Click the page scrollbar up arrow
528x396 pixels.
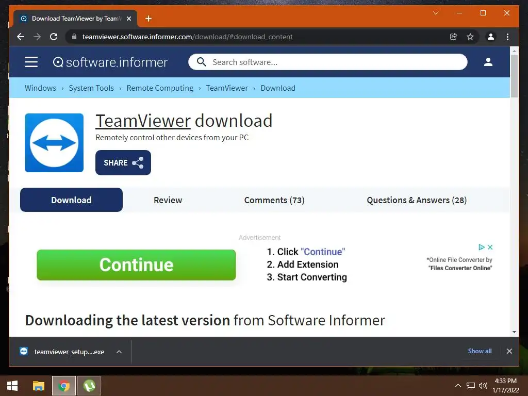tap(514, 51)
